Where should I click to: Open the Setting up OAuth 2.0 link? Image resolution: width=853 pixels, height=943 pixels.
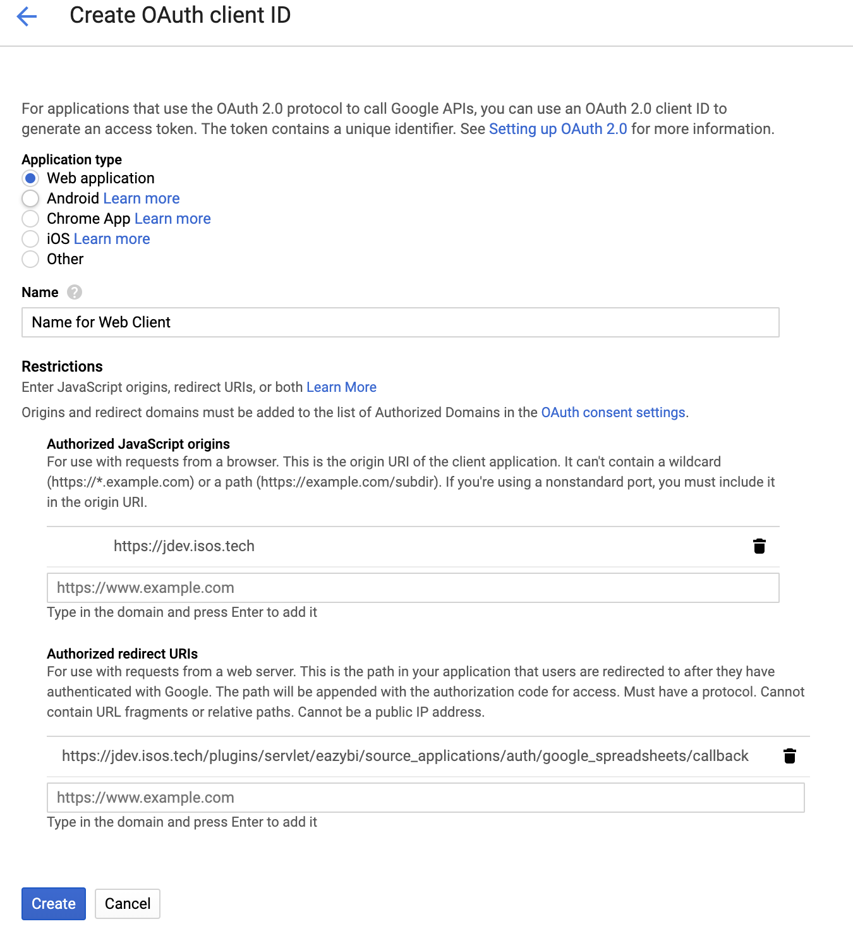[x=557, y=129]
